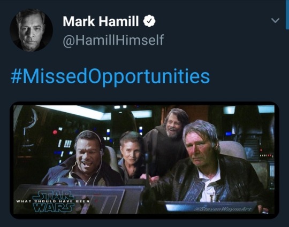The height and width of the screenshot is (227, 289).
Task: Click the verified checkmark badge
Action: [x=149, y=21]
